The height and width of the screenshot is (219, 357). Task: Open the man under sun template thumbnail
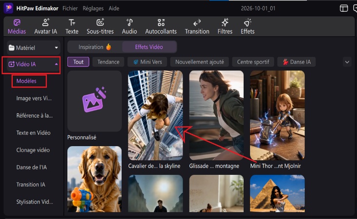(155, 193)
